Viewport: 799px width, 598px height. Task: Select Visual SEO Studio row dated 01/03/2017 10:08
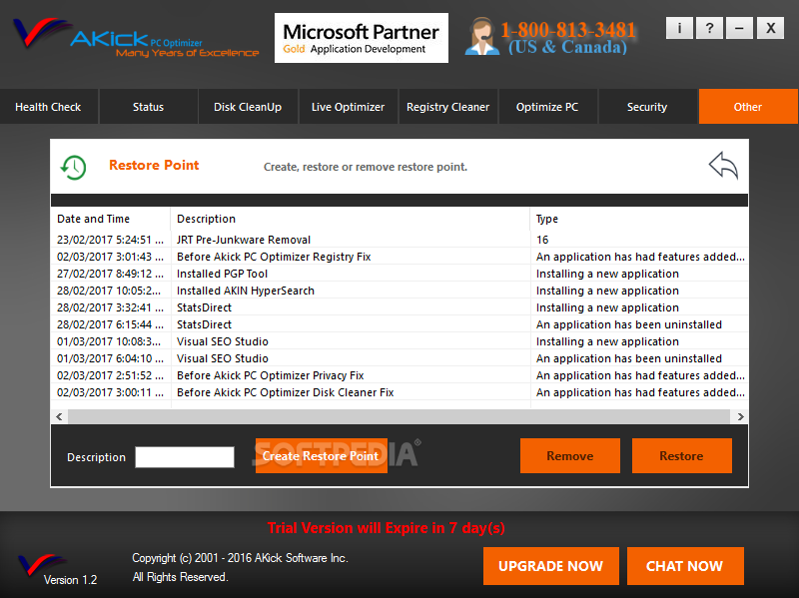point(399,341)
